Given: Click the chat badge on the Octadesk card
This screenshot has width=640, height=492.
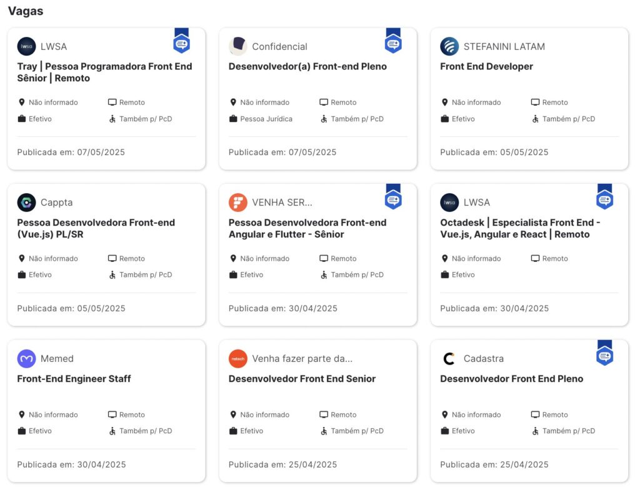Looking at the screenshot, I should (x=604, y=199).
